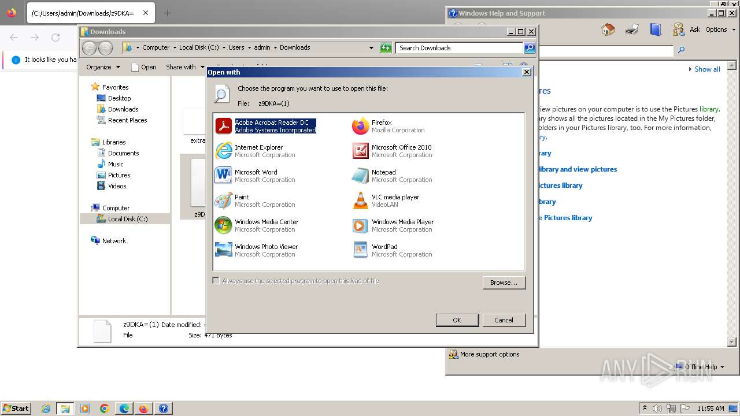The image size is (740, 416).
Task: Click Home icon in Help and Support
Action: [608, 29]
